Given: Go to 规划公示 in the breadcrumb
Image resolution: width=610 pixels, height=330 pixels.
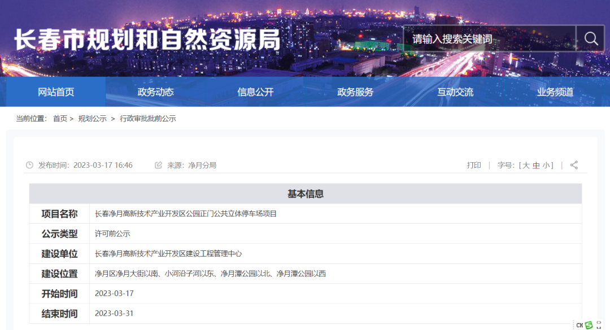Looking at the screenshot, I should [x=92, y=119].
